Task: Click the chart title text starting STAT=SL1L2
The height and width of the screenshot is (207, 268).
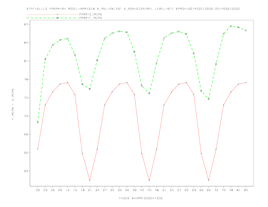Action: point(133,9)
